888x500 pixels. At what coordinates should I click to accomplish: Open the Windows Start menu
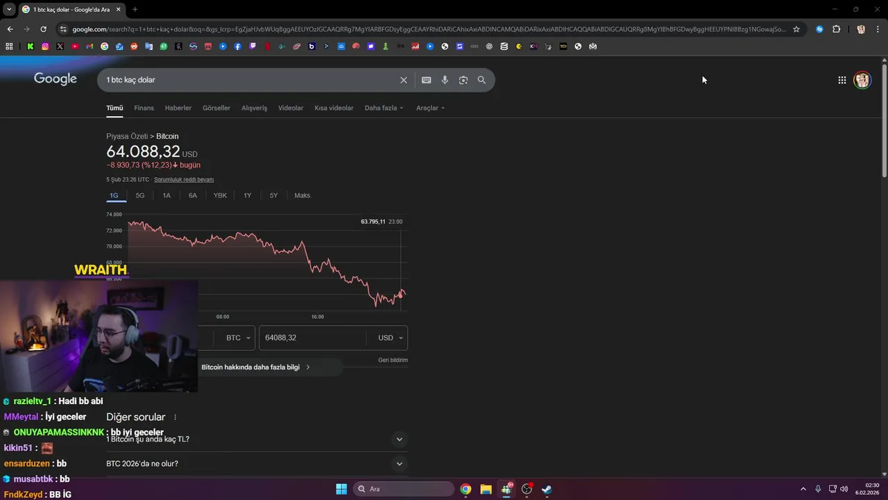[x=341, y=489]
